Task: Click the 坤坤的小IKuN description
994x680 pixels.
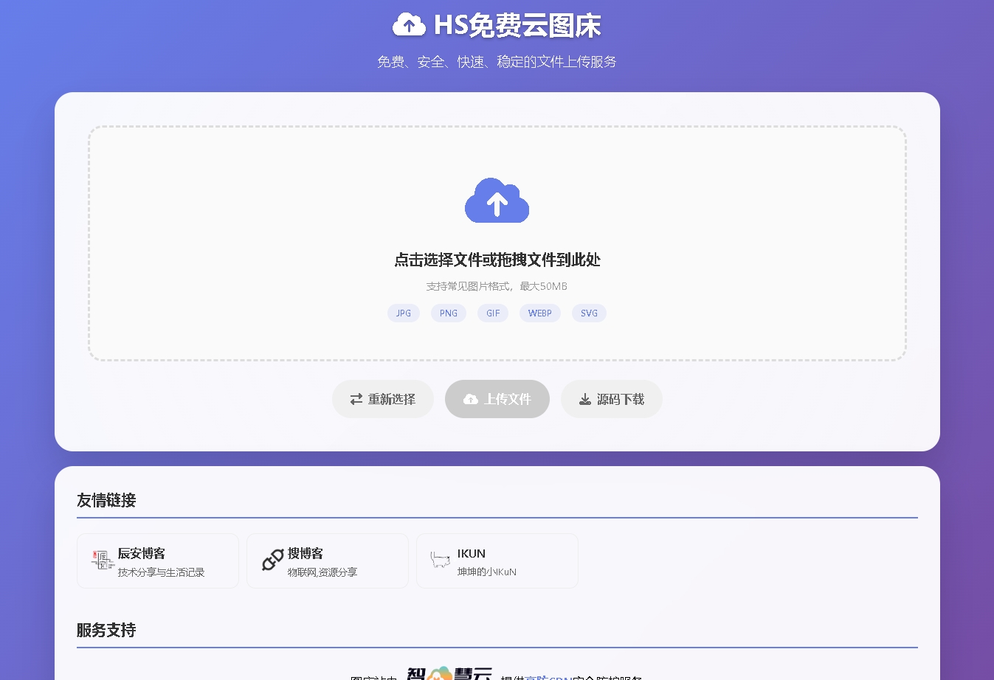Action: coord(487,572)
